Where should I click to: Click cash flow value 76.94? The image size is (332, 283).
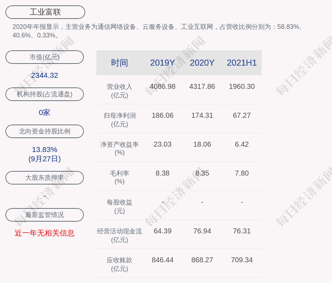[x=202, y=231]
